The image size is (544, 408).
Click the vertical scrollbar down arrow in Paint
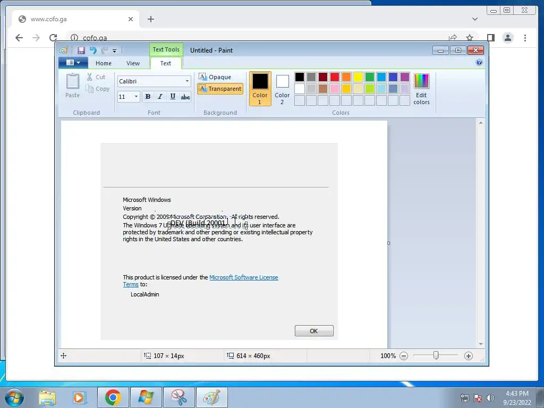(480, 344)
